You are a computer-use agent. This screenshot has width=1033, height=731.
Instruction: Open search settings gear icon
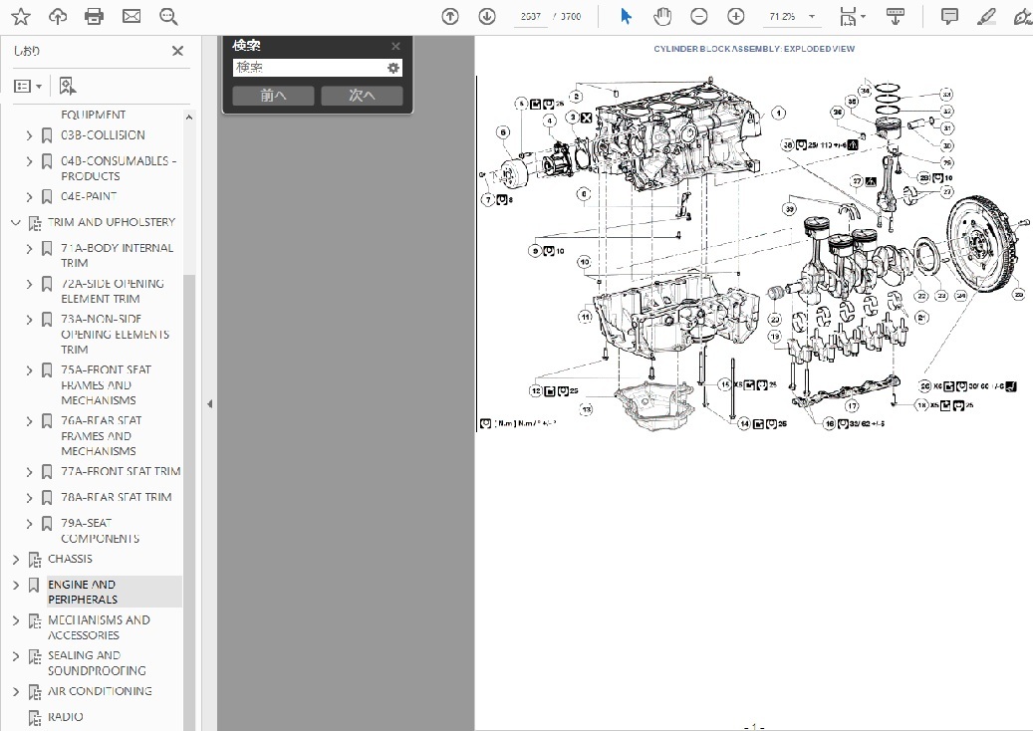click(393, 68)
